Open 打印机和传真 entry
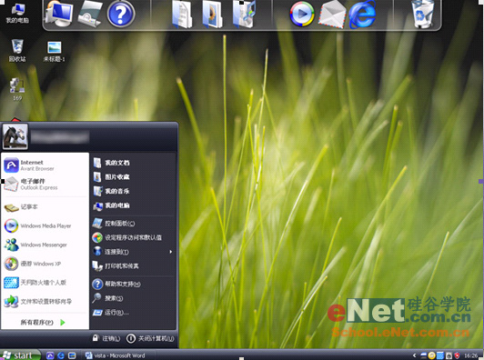484x360 pixels. (134, 266)
